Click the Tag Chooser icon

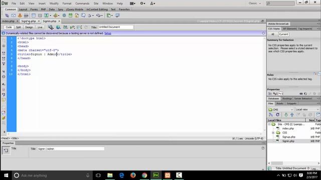pos(117,15)
